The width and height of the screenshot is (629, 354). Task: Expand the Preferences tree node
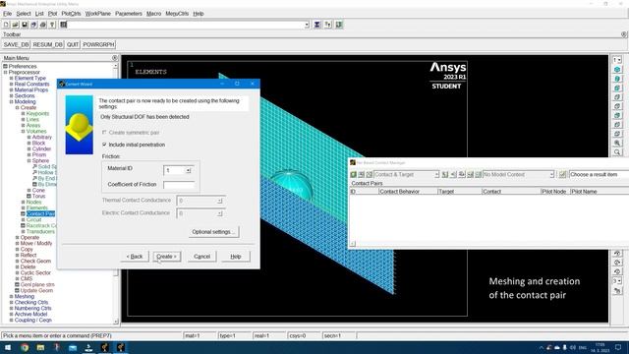click(x=6, y=66)
